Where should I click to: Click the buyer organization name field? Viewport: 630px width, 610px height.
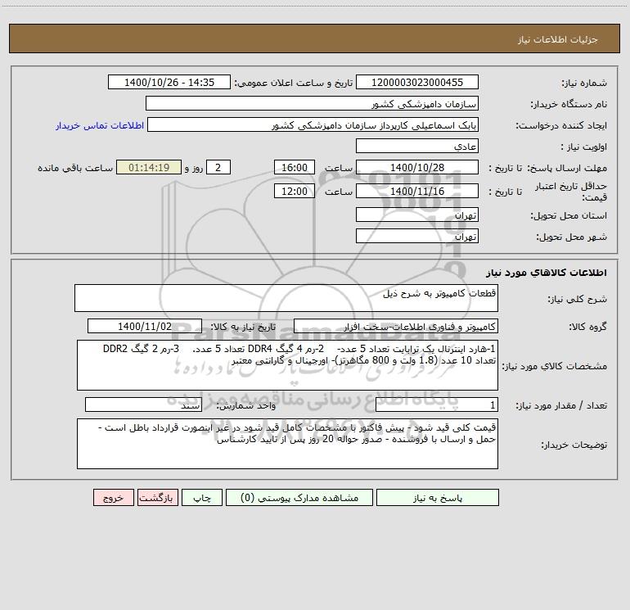[x=312, y=103]
